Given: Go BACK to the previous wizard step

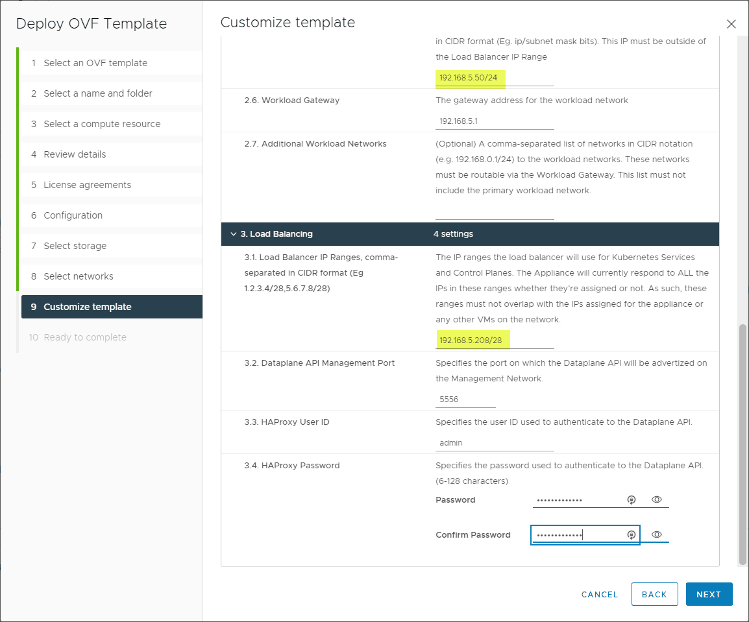Looking at the screenshot, I should tap(654, 594).
